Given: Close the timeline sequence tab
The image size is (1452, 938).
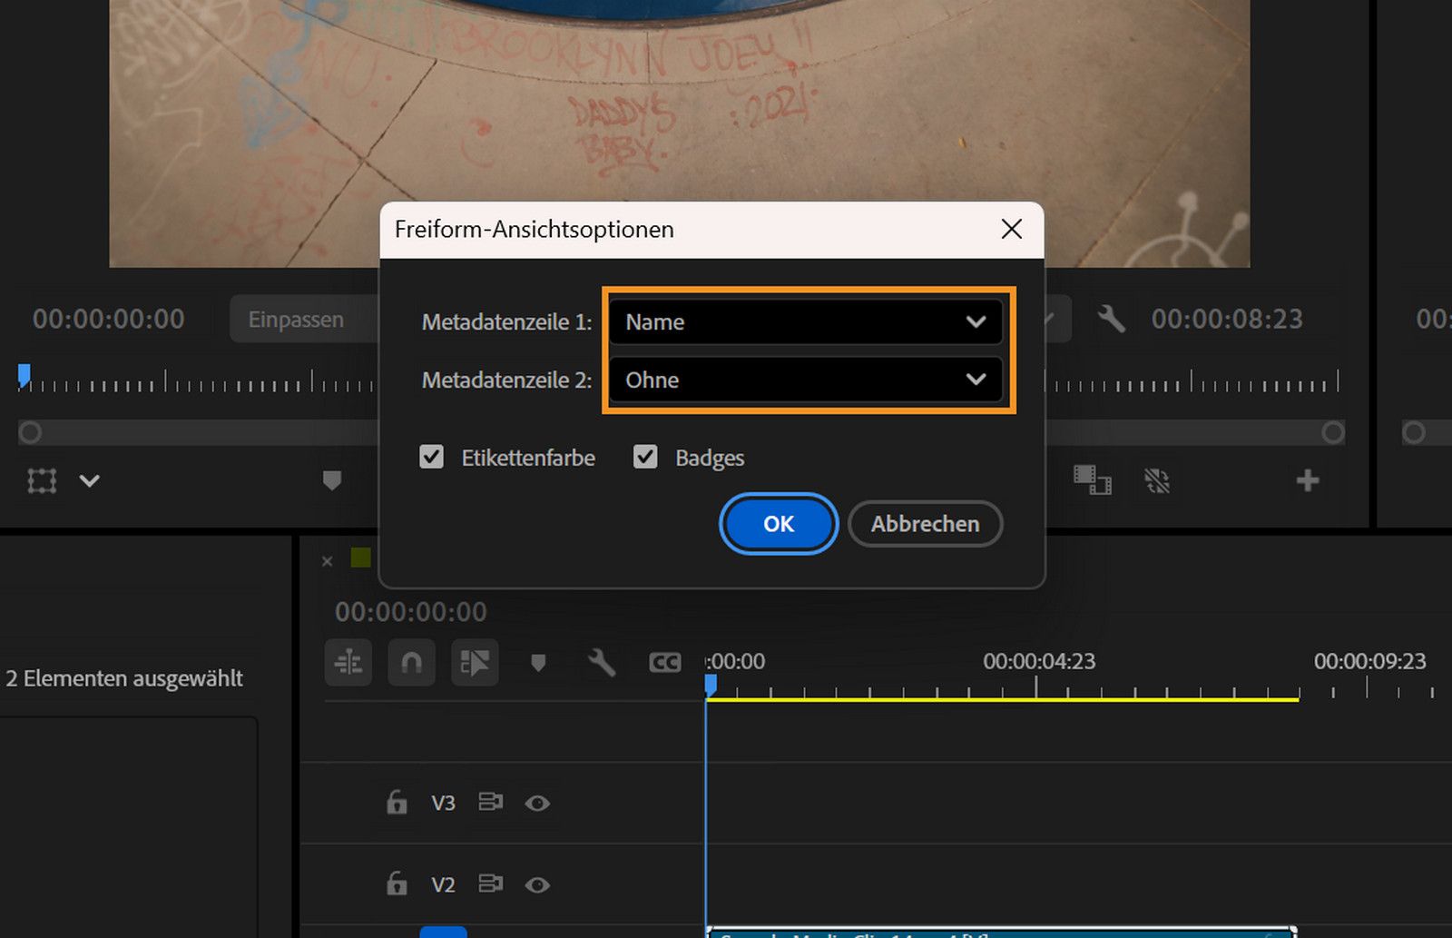Looking at the screenshot, I should (328, 561).
